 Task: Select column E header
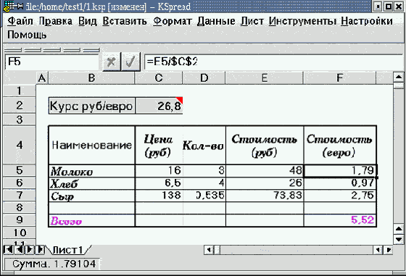pos(265,78)
